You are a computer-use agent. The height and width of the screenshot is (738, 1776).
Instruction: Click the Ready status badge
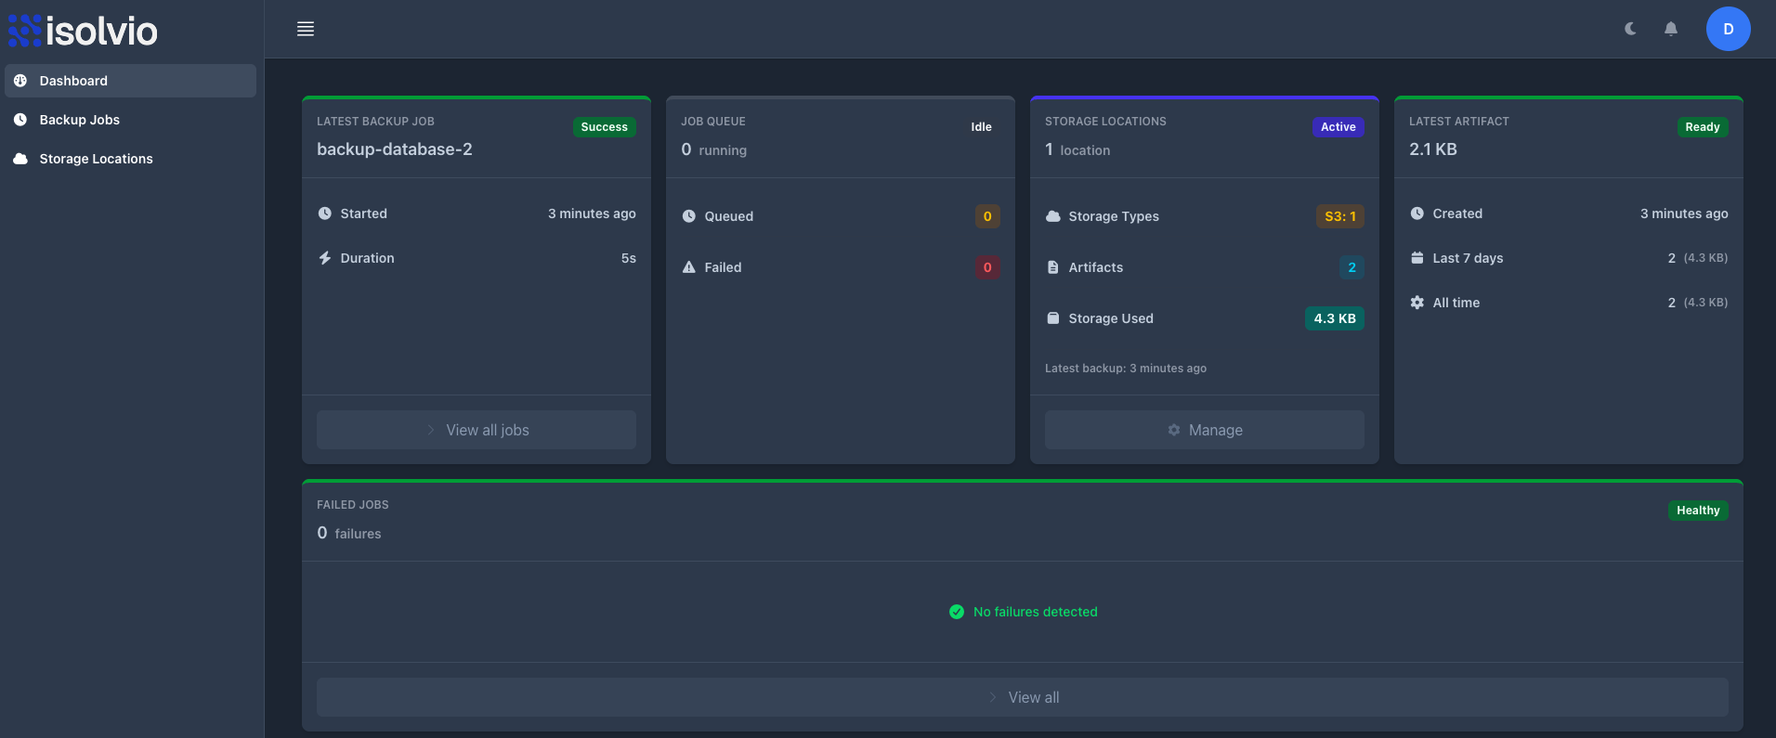(x=1703, y=127)
